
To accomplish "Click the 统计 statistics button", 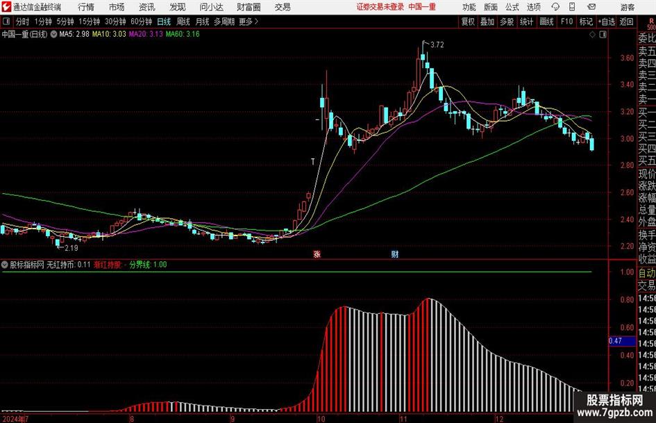I will click(527, 22).
